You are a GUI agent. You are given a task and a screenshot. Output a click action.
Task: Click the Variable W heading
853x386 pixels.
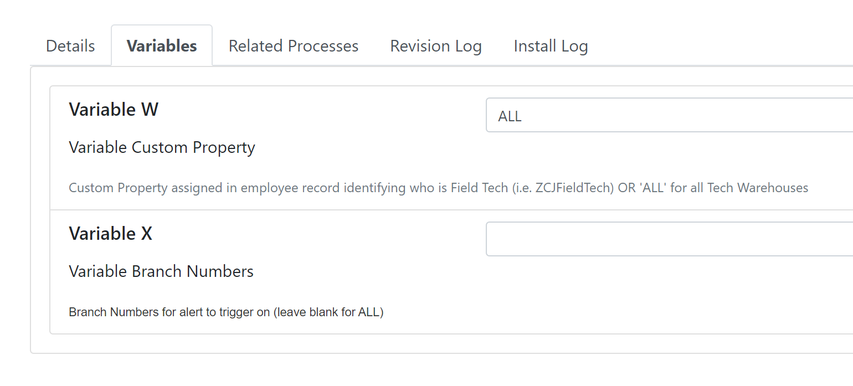[x=114, y=110]
